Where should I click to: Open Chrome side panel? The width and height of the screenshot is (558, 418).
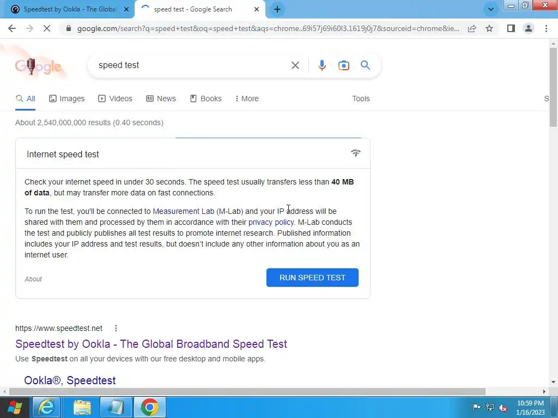coord(511,28)
